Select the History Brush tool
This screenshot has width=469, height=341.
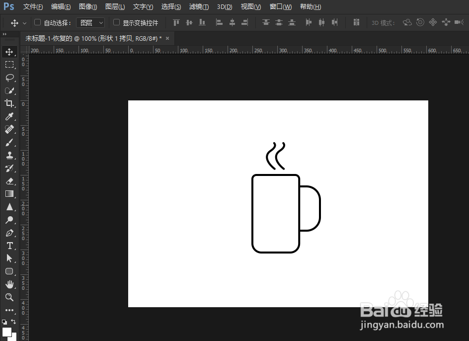[x=9, y=168]
